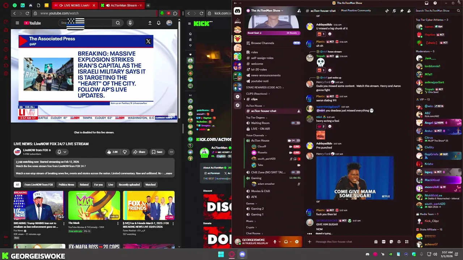Viewport: 463px width, 260px height.
Task: Open Discord headphone output options arrow
Action: (290, 242)
